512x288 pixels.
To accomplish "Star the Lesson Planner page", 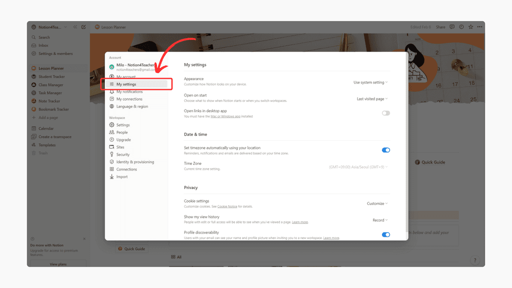I will [x=470, y=27].
